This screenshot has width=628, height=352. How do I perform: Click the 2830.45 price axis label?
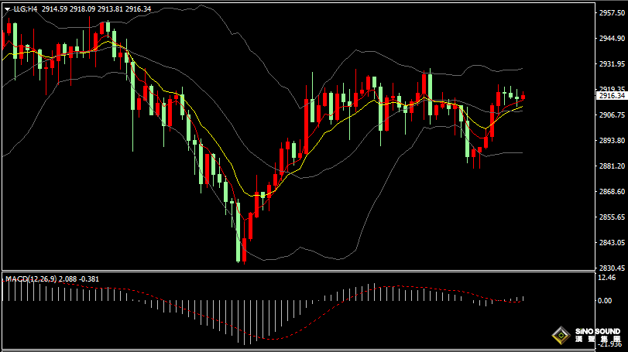612,268
